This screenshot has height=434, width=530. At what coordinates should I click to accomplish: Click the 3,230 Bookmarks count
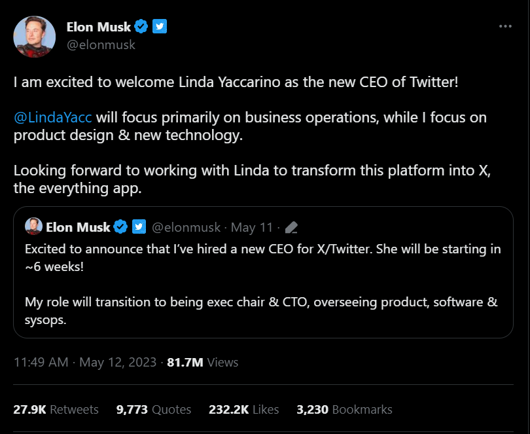coord(344,410)
